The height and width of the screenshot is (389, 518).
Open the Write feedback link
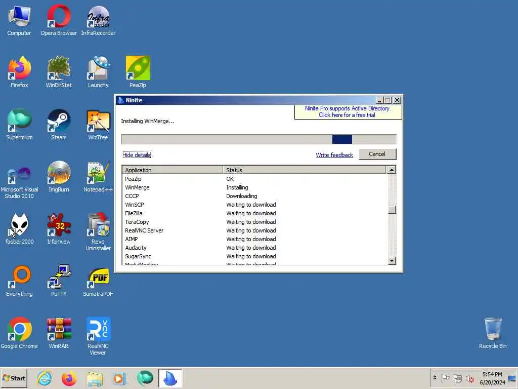tap(334, 155)
